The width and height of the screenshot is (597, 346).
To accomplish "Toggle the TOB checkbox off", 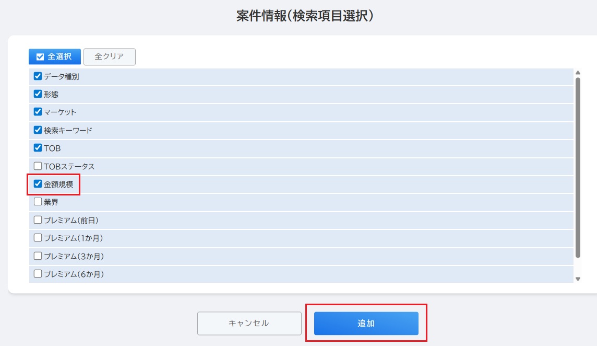I will pos(38,148).
